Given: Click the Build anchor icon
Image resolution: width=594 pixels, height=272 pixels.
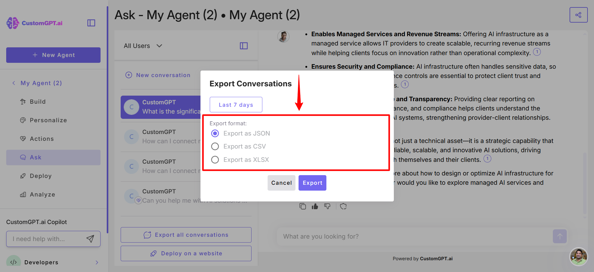Looking at the screenshot, I should pos(23,101).
